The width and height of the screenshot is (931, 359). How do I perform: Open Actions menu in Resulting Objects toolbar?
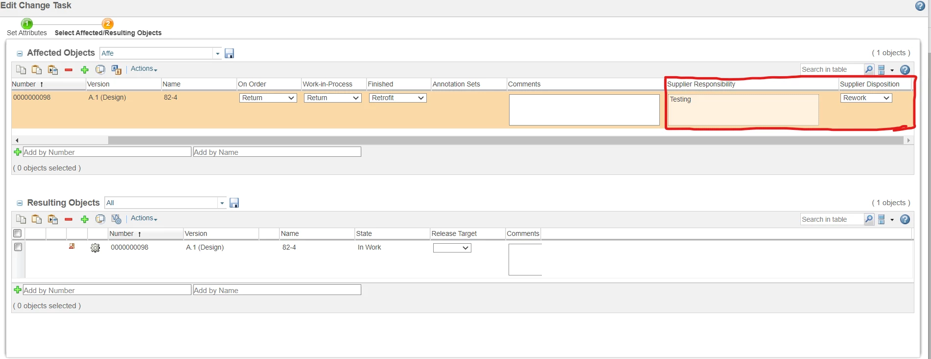pos(144,218)
